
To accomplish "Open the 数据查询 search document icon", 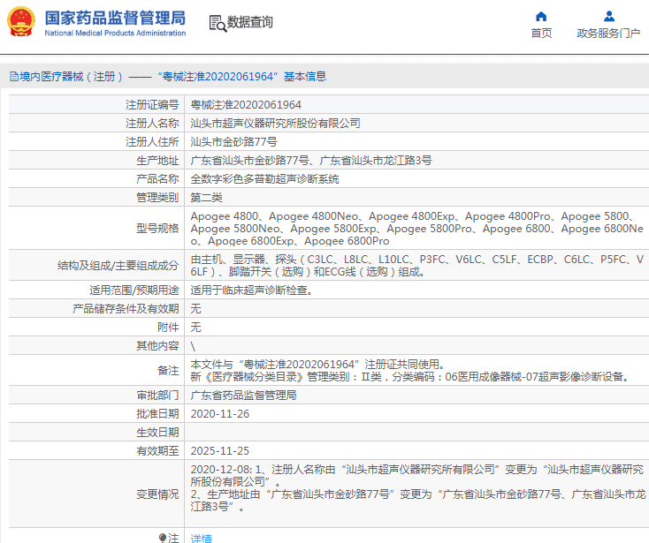I will click(218, 23).
